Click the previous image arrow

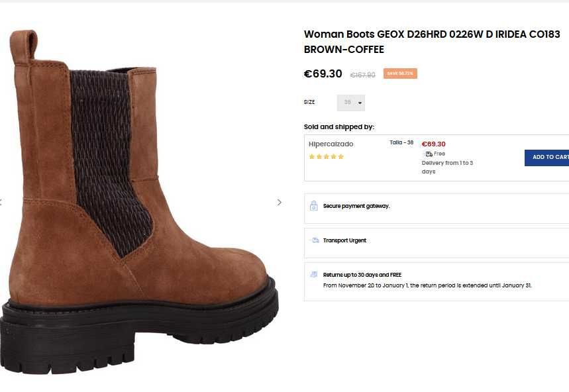[x=1, y=202]
